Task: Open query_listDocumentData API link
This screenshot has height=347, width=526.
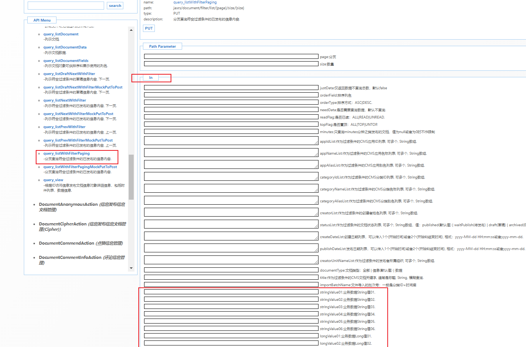Action: click(65, 47)
